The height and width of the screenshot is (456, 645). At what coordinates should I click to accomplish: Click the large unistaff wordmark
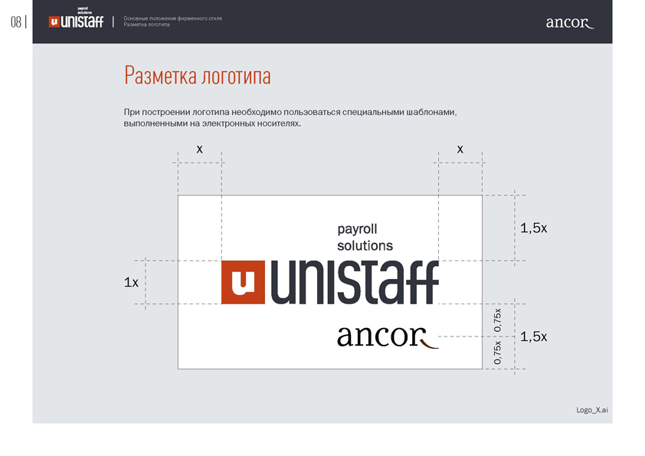click(x=355, y=282)
